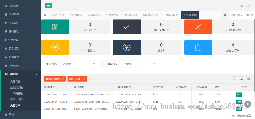Open 二维码管理 in the sidebar submenu
This screenshot has height=119, width=255.
(16, 93)
